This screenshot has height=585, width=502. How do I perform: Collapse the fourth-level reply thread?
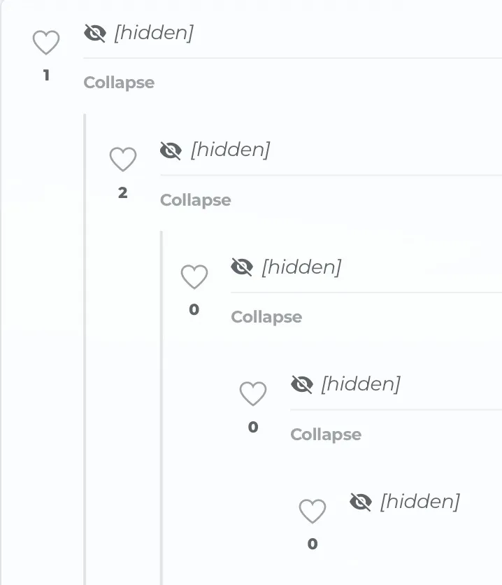(x=326, y=435)
